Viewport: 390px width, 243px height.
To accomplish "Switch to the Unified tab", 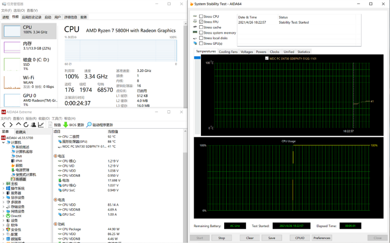I will (289, 52).
